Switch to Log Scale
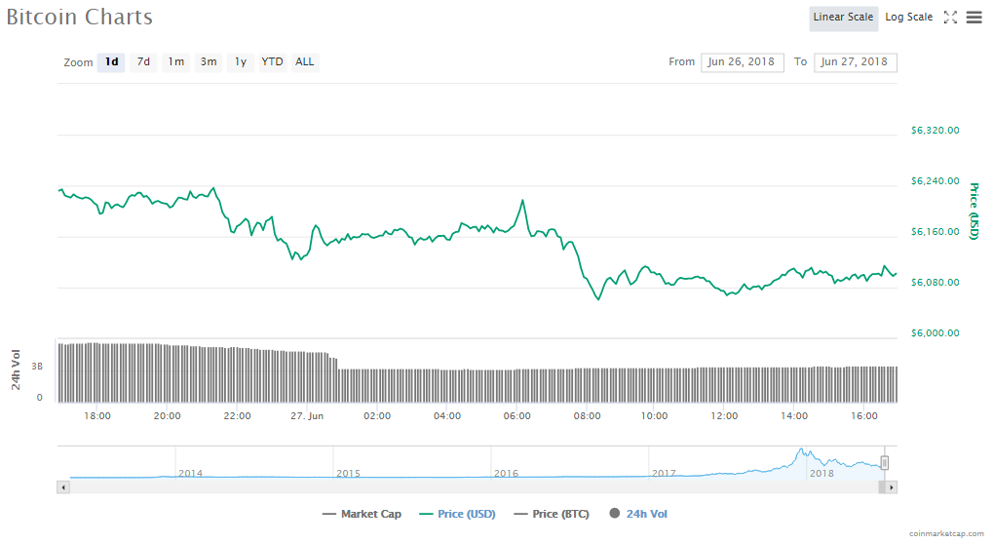Screen dimensions: 993x544 tap(908, 18)
